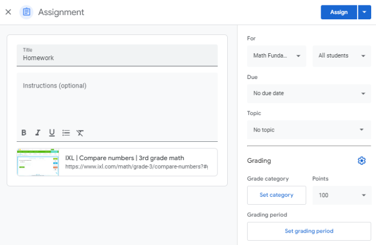
Task: Click the Set grading period button
Action: [309, 232]
